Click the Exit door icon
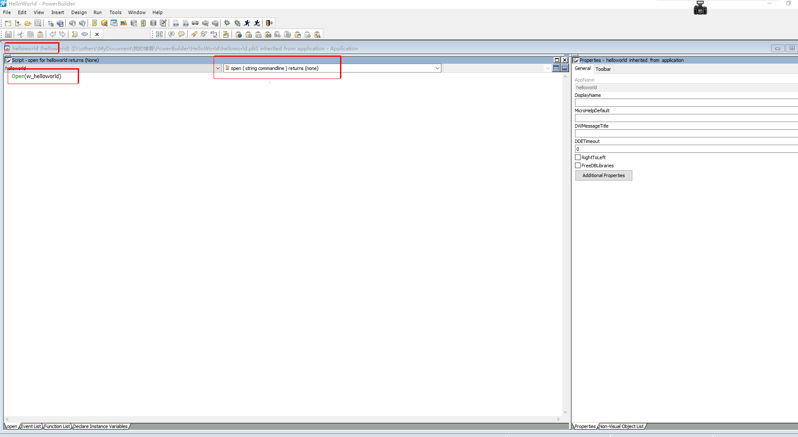This screenshot has height=437, width=798. (269, 23)
